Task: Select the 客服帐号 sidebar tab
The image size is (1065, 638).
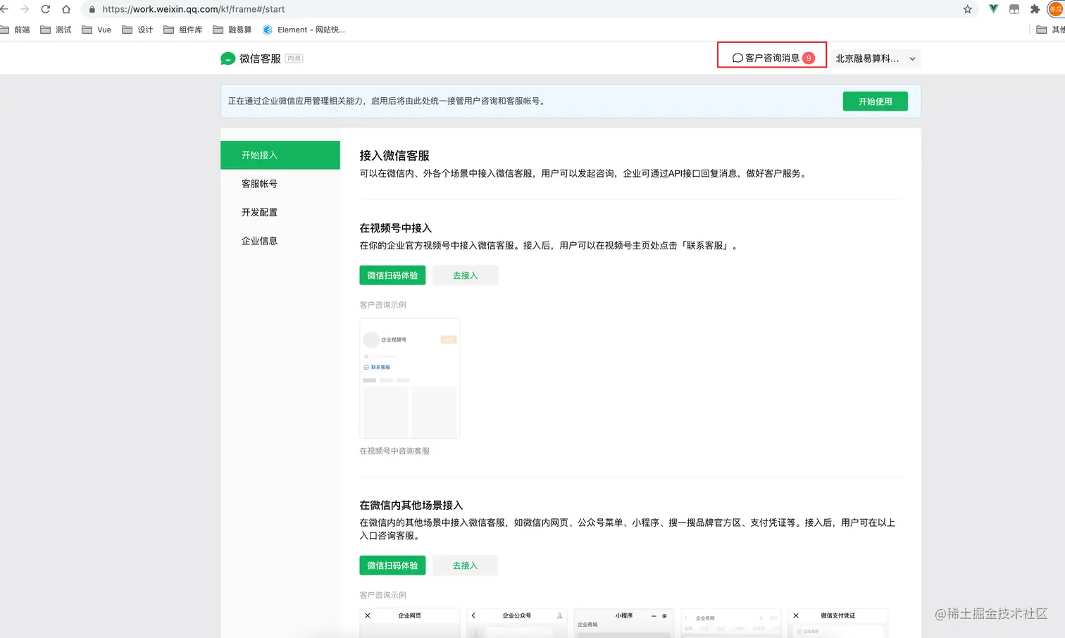Action: pos(280,184)
